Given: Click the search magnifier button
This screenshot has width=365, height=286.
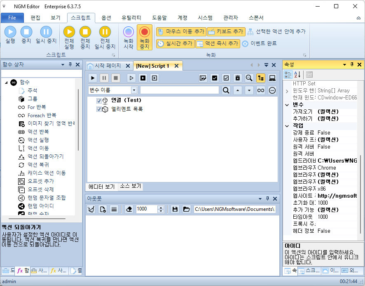Looking at the screenshot, I should pyautogui.click(x=226, y=90).
